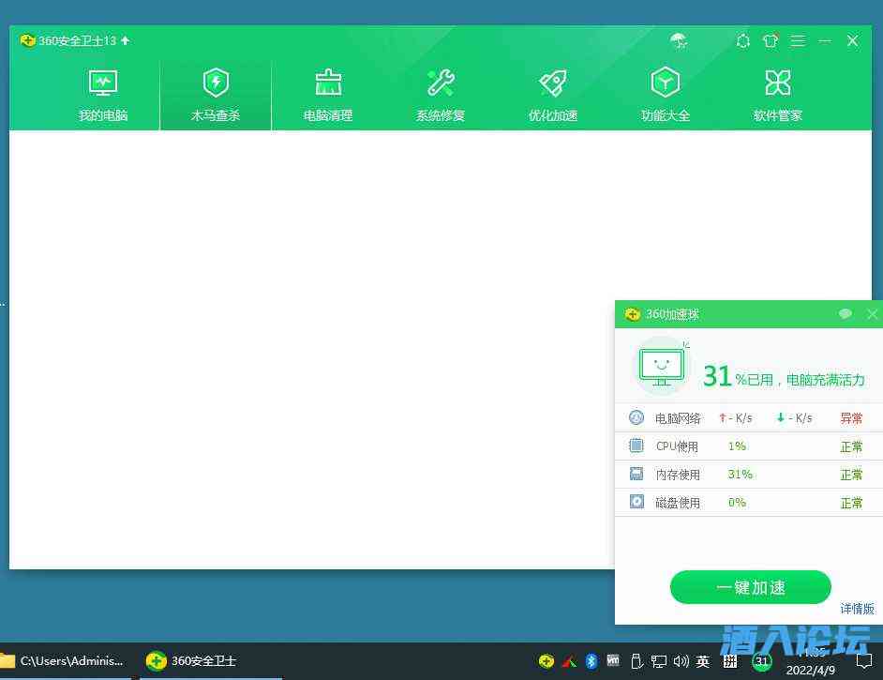Launch the 优化加速 optimization tool

click(552, 92)
